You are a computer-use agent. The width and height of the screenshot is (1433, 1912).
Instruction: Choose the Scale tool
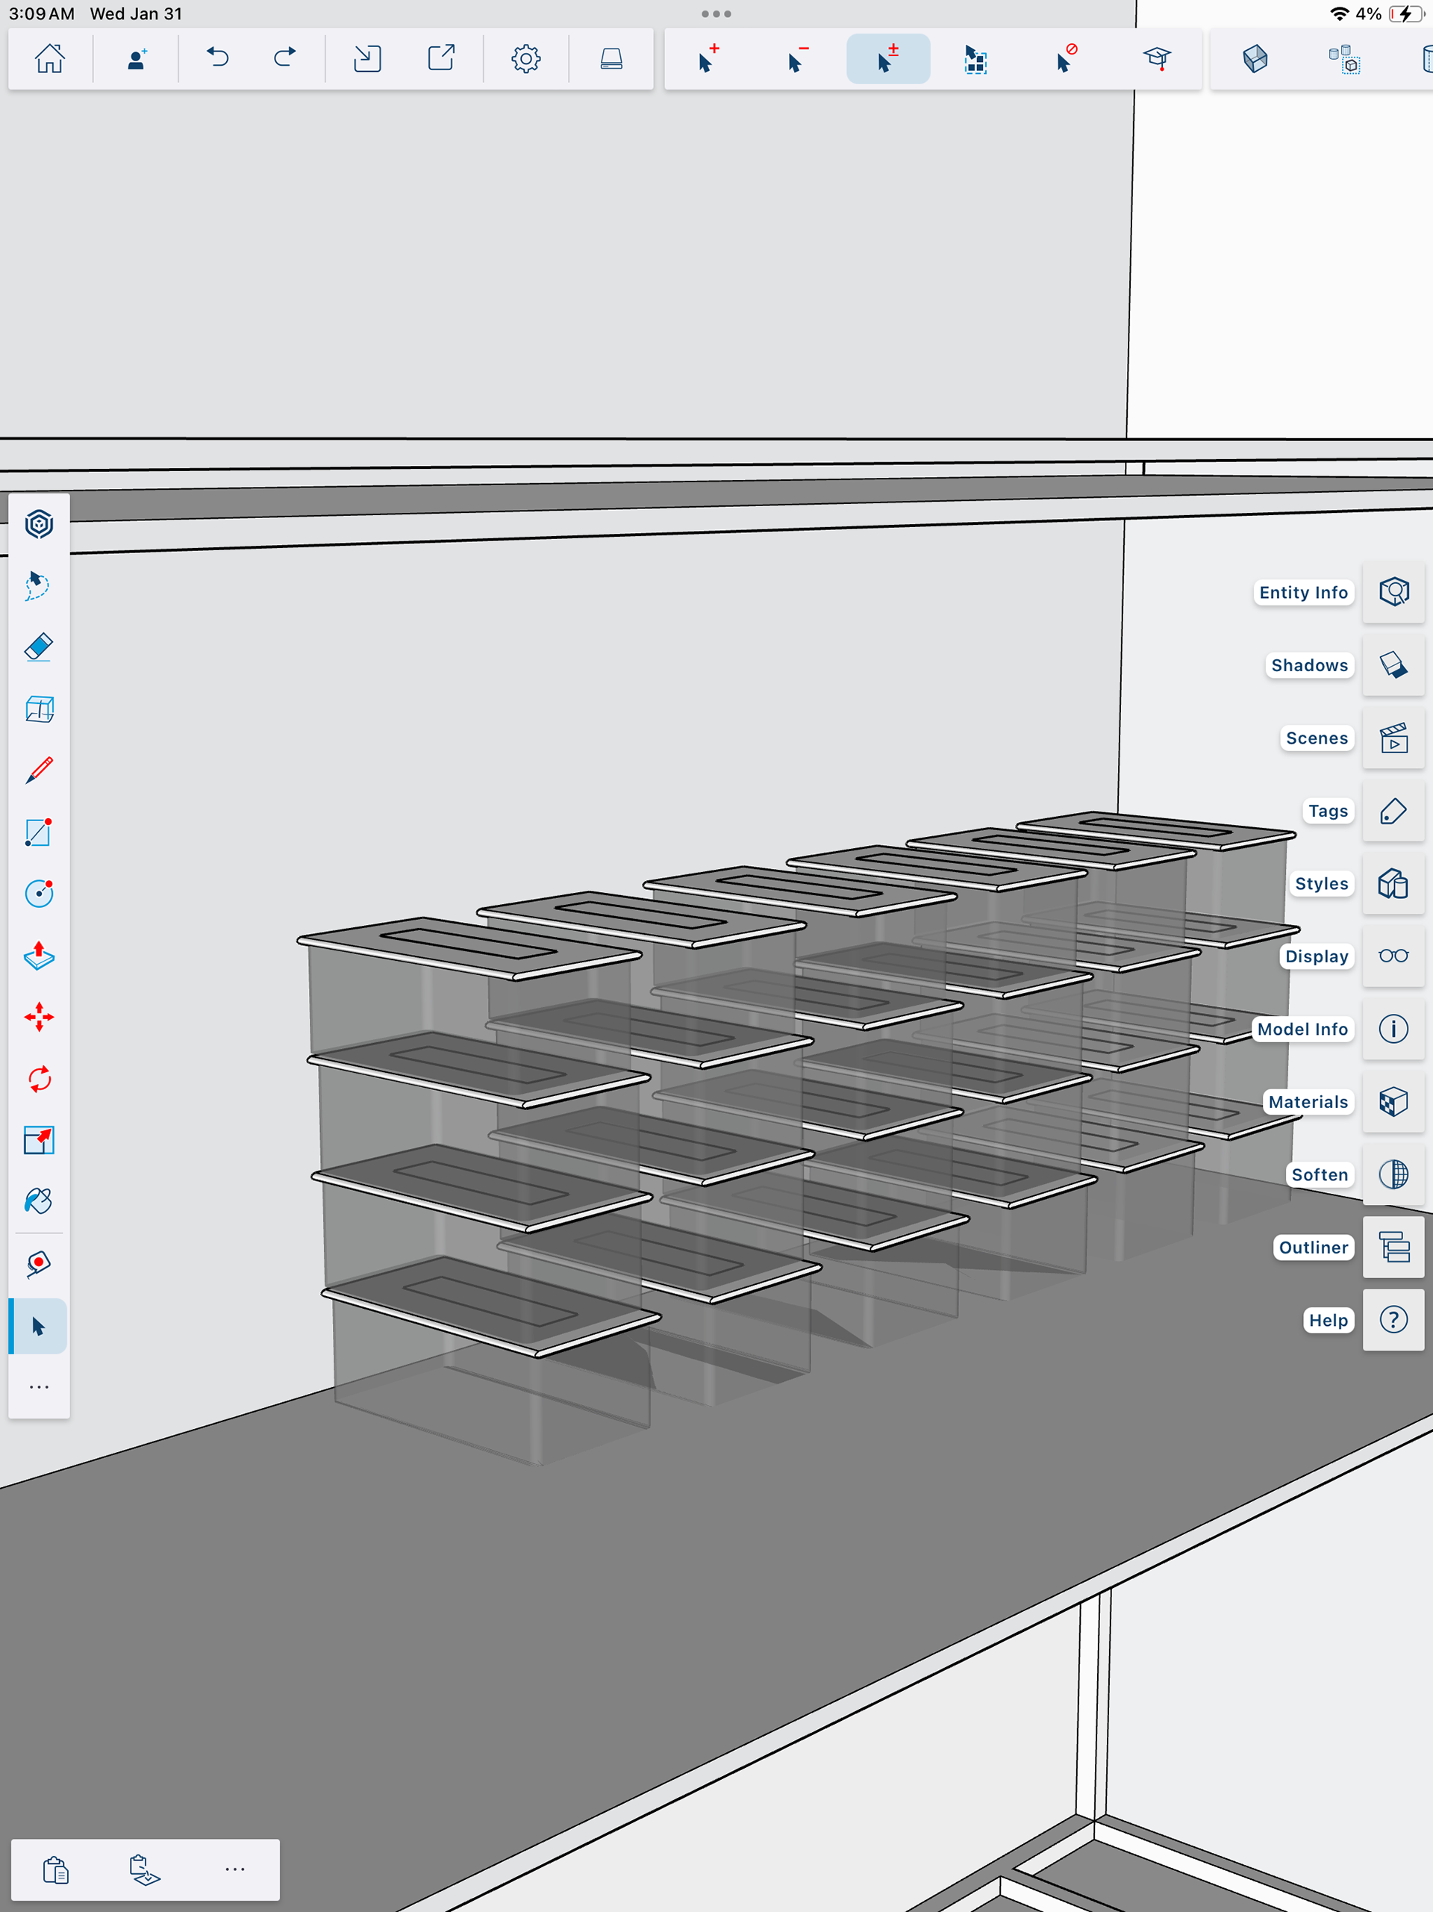39,1140
